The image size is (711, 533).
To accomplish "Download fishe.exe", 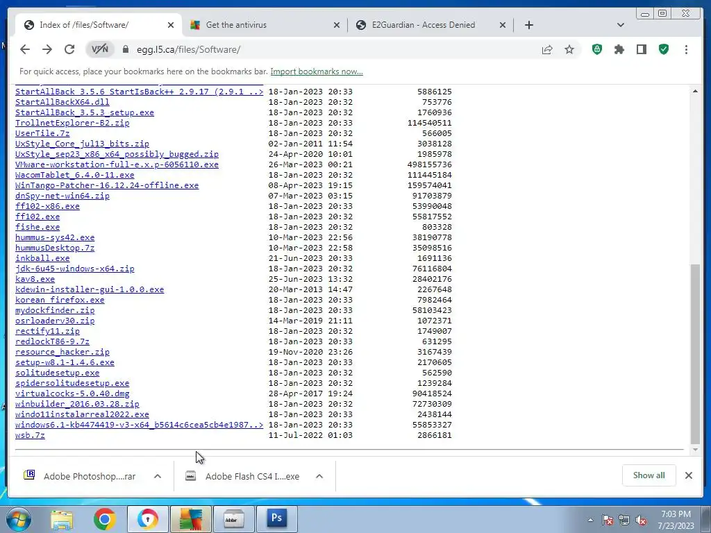I will [37, 227].
